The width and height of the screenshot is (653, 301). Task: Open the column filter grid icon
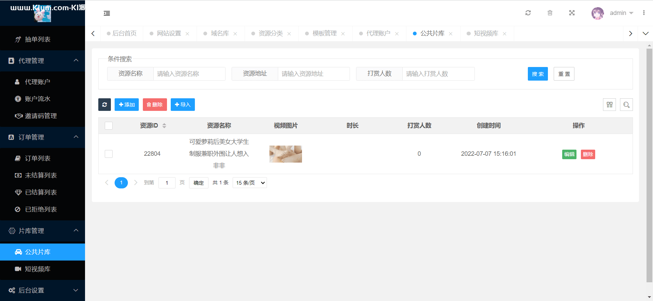tap(609, 105)
